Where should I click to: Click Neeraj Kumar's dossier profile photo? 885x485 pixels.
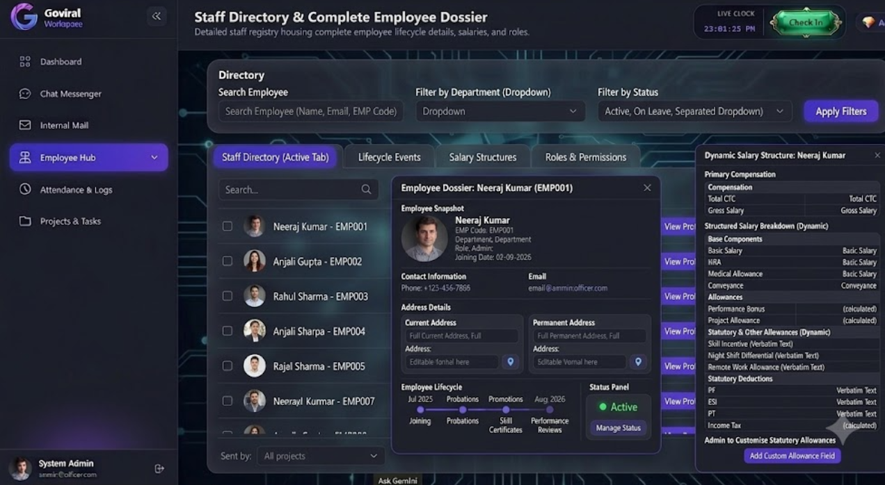point(424,238)
